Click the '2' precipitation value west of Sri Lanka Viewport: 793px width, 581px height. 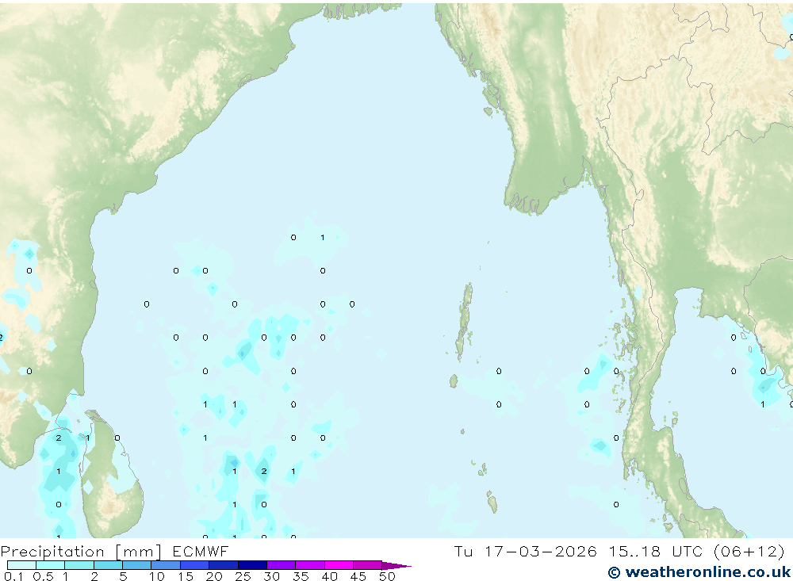click(x=59, y=438)
